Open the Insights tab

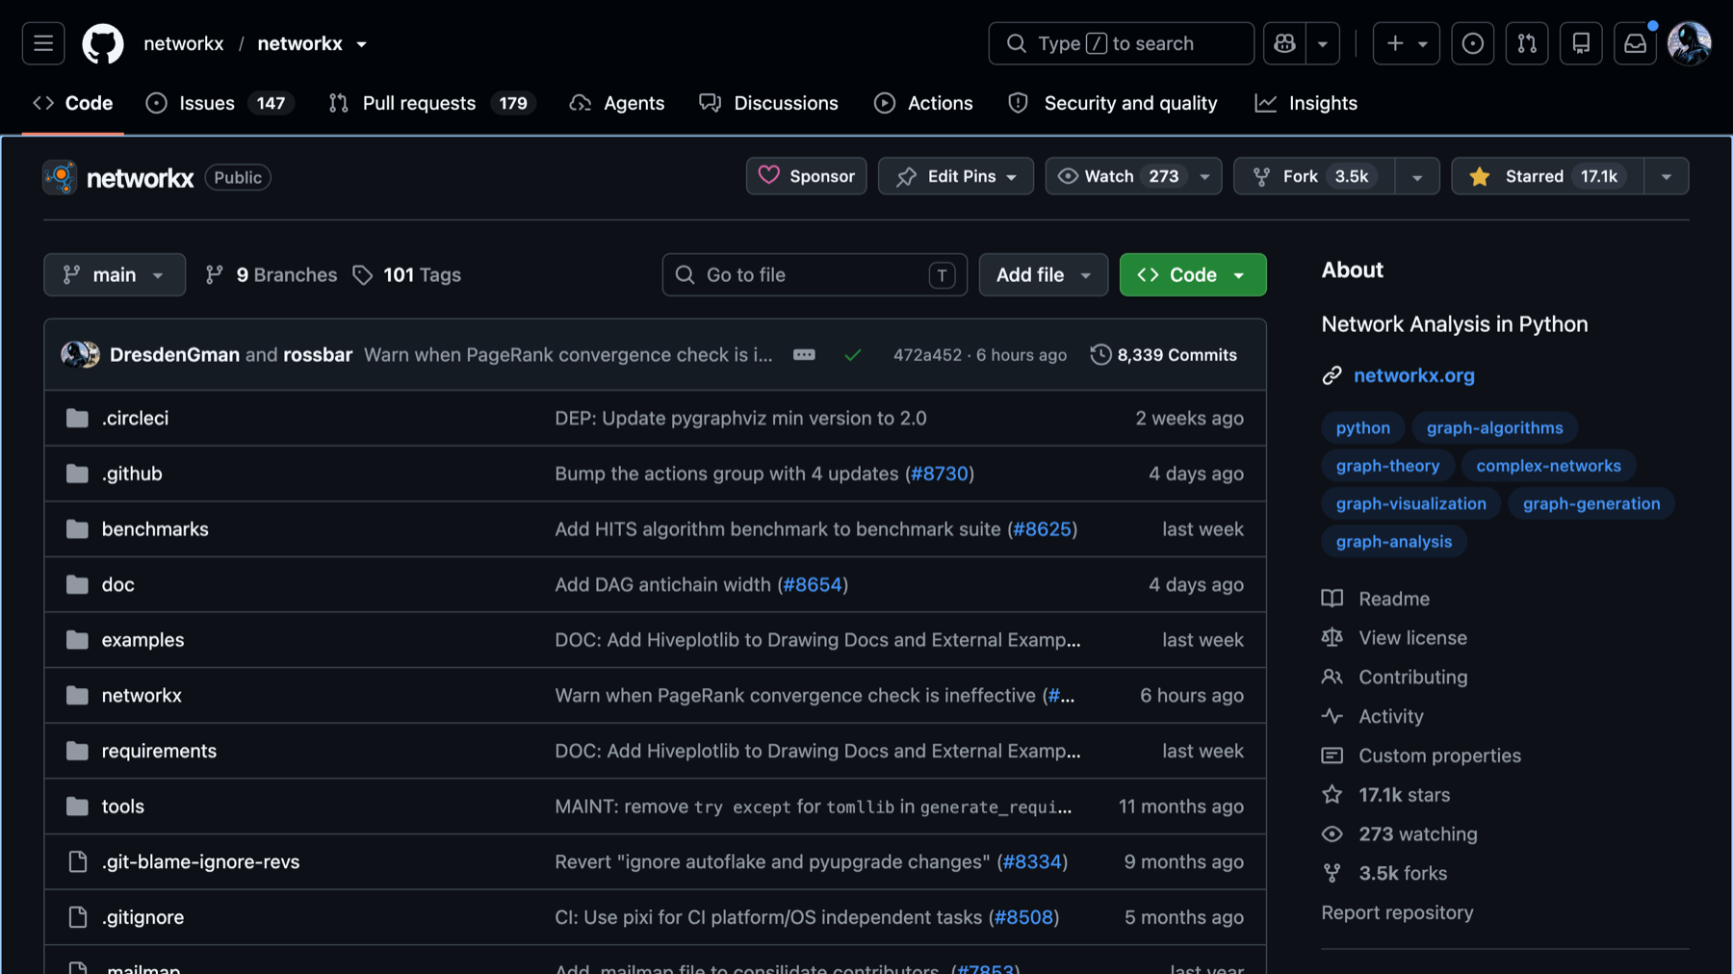click(x=1306, y=103)
